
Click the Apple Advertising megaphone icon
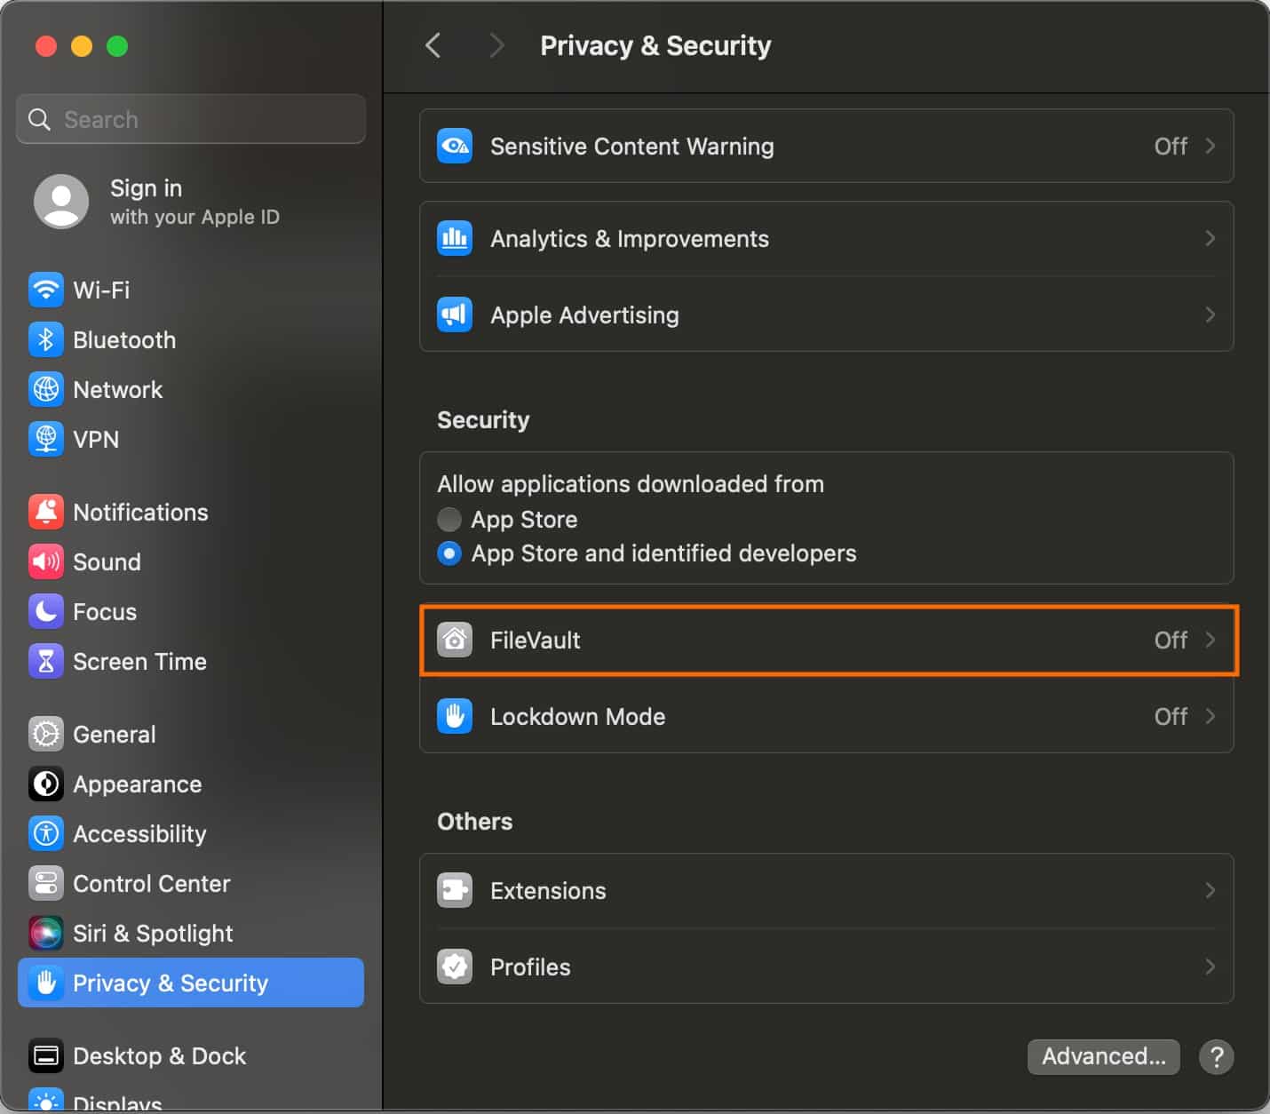click(x=455, y=314)
